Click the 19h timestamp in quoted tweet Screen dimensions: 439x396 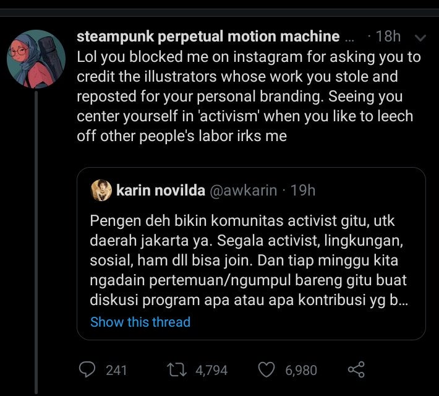click(302, 191)
